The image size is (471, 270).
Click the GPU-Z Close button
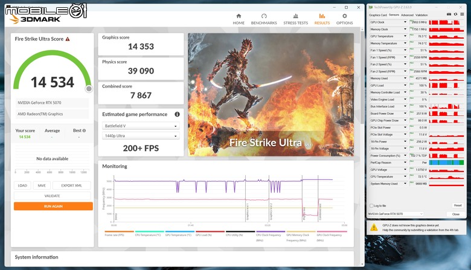coord(456,214)
